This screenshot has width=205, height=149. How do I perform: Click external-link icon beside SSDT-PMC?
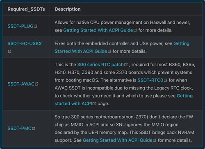pyautogui.click(x=34, y=129)
